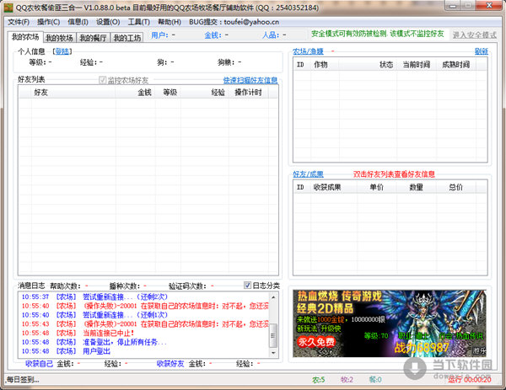Click the 农:5 status bar entry
This screenshot has width=506, height=390.
tap(318, 380)
